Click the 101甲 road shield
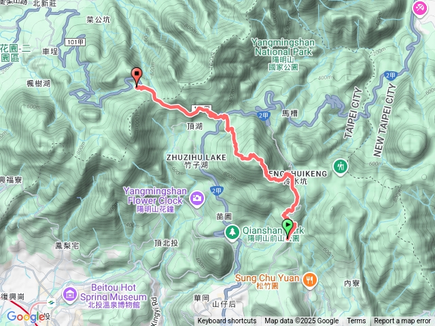 click(75, 42)
